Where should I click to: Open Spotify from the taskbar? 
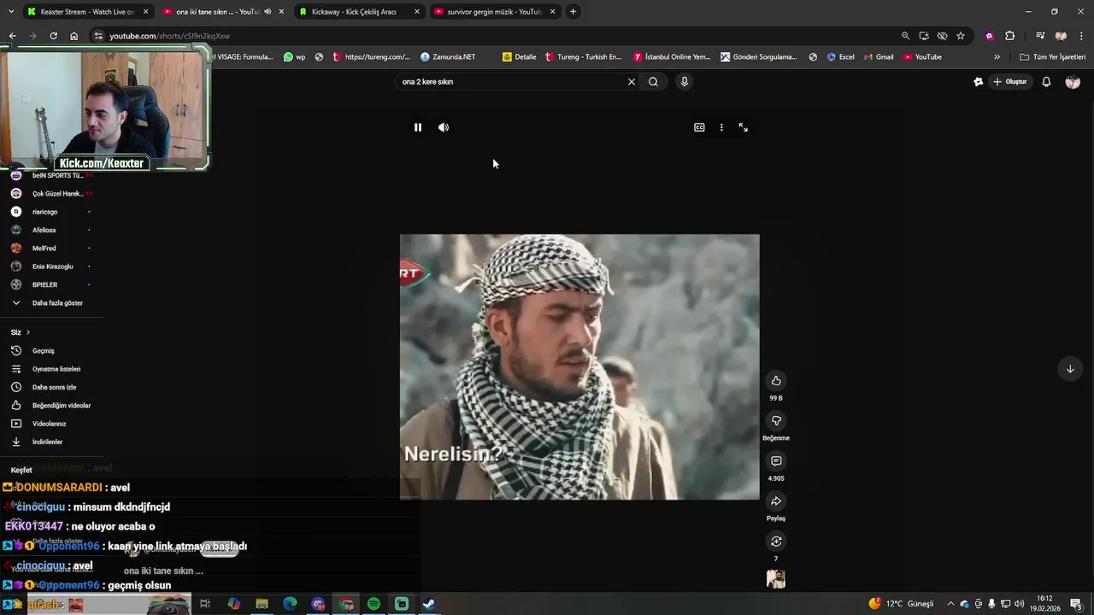(373, 604)
